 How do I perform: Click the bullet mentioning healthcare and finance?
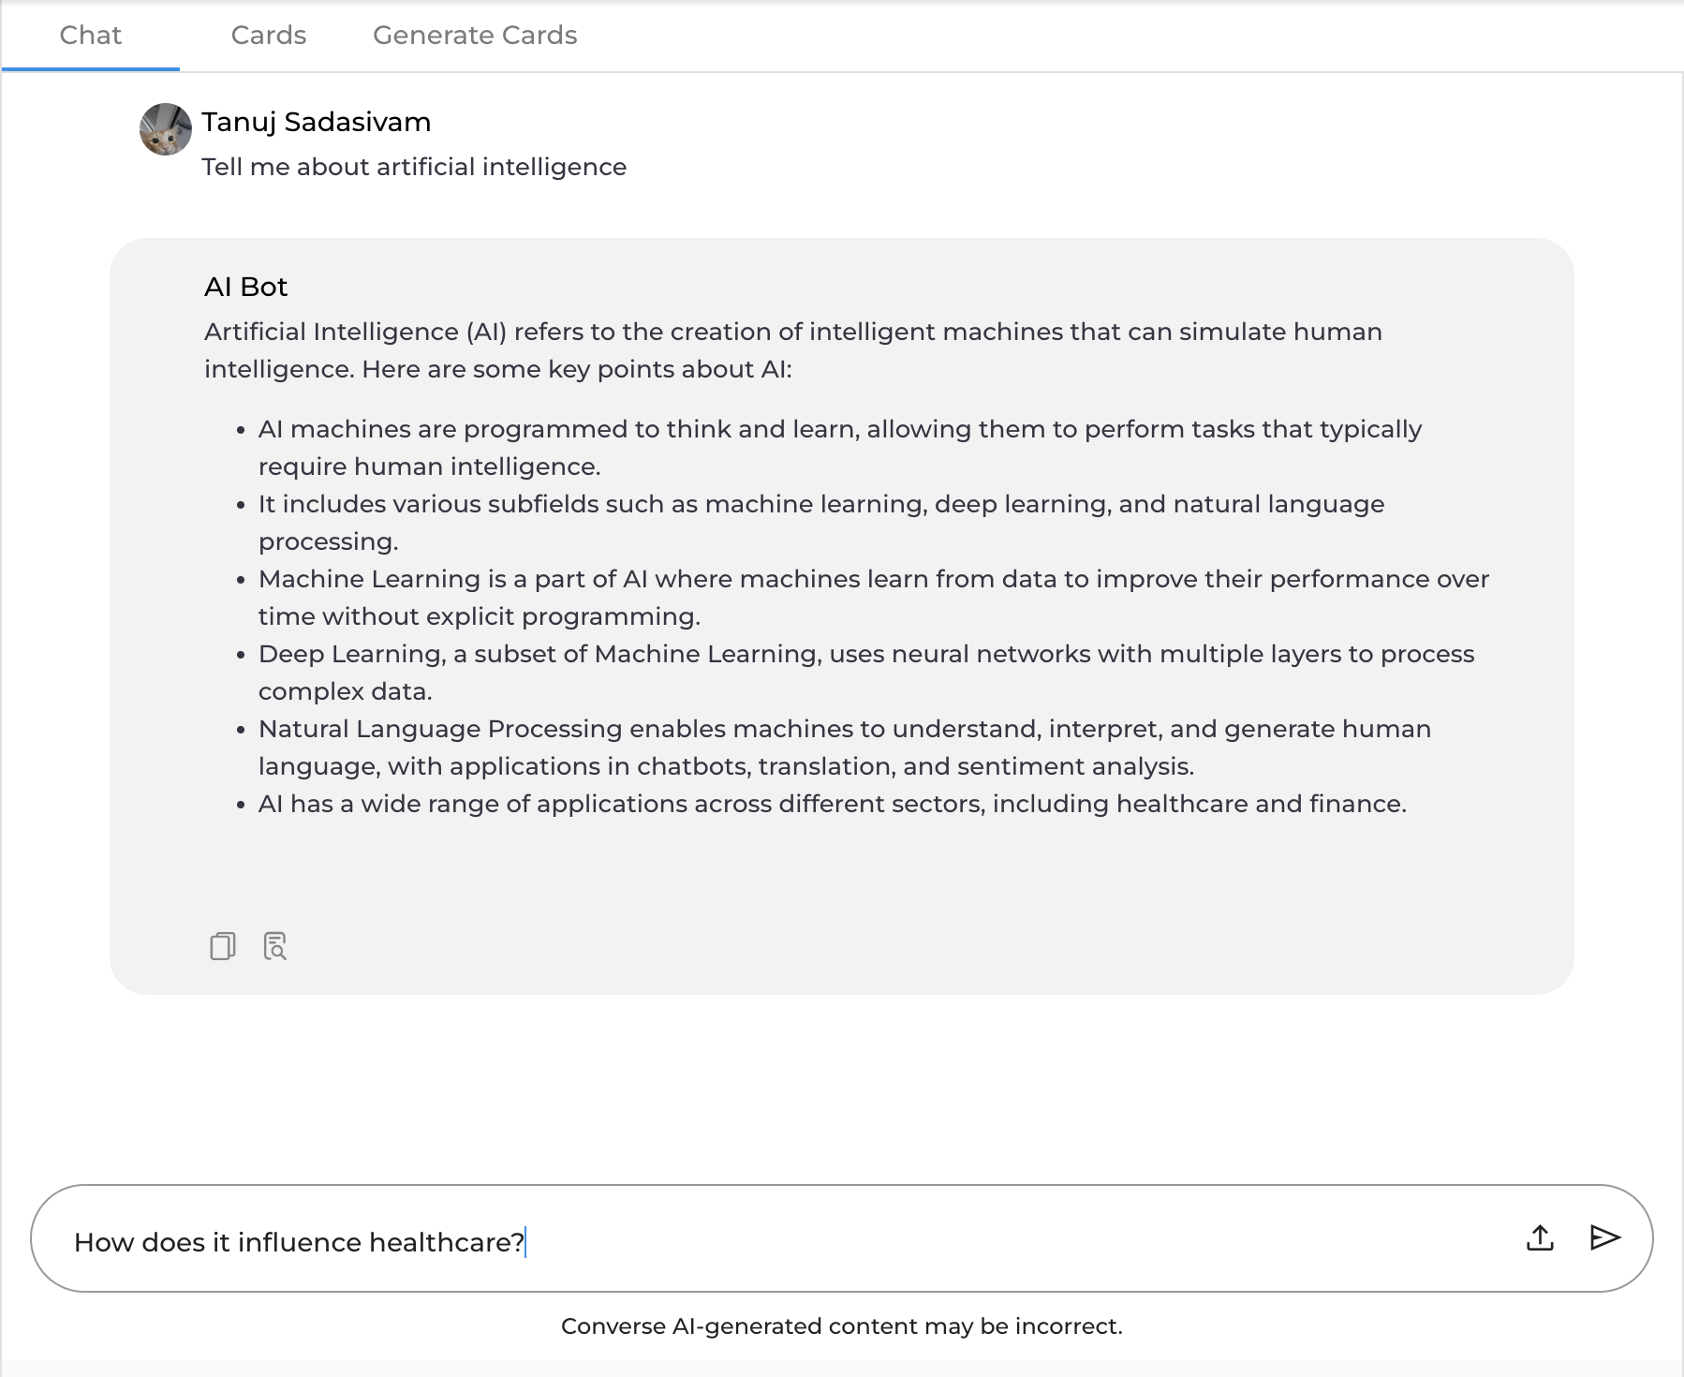click(x=832, y=804)
